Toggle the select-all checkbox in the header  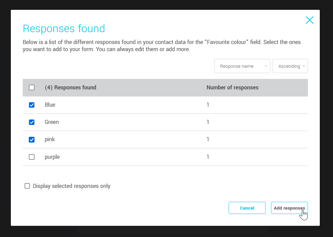[x=32, y=87]
